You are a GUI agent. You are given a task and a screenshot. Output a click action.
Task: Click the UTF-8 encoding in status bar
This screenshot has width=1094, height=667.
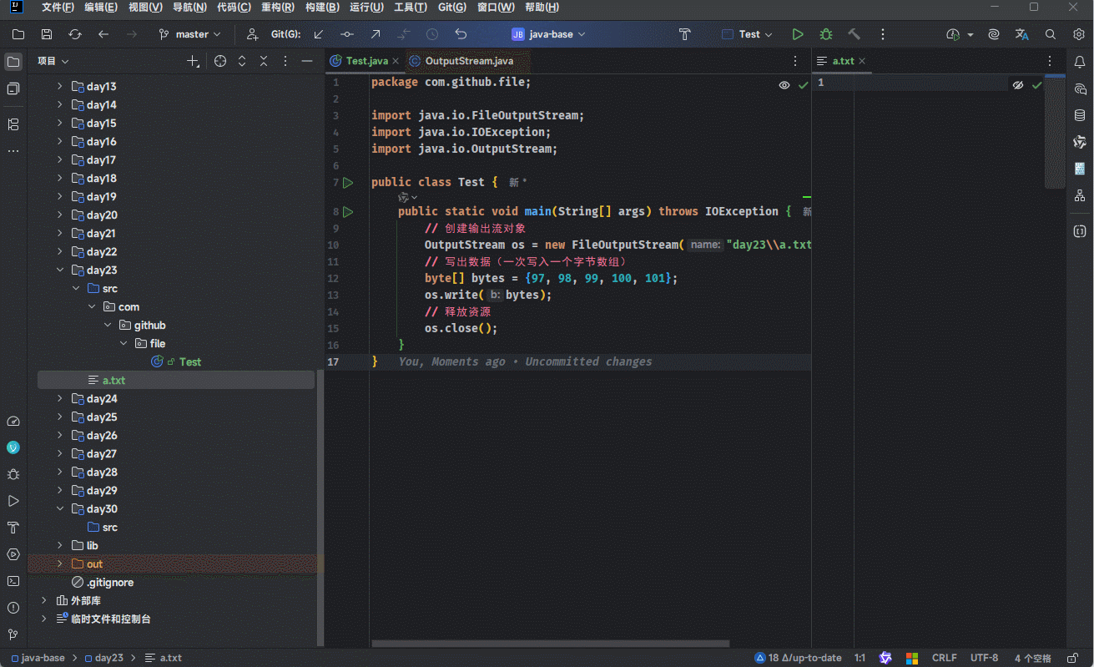point(984,658)
